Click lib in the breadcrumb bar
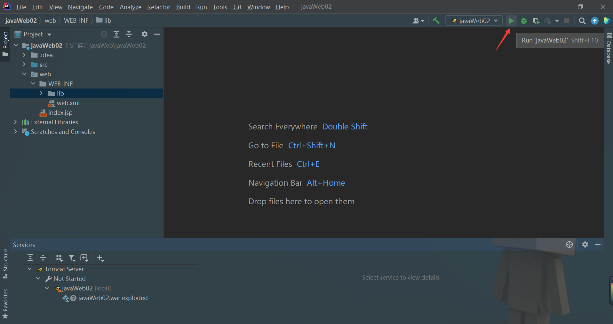The image size is (613, 324). pos(104,20)
